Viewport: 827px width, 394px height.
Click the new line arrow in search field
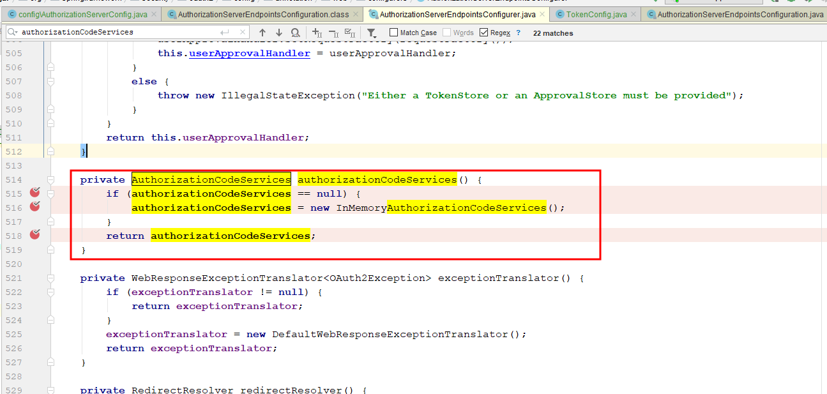click(224, 32)
